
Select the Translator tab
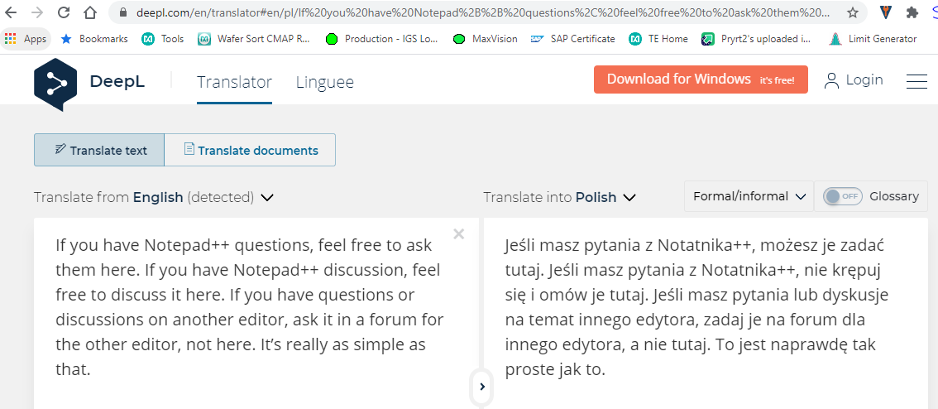click(x=235, y=82)
